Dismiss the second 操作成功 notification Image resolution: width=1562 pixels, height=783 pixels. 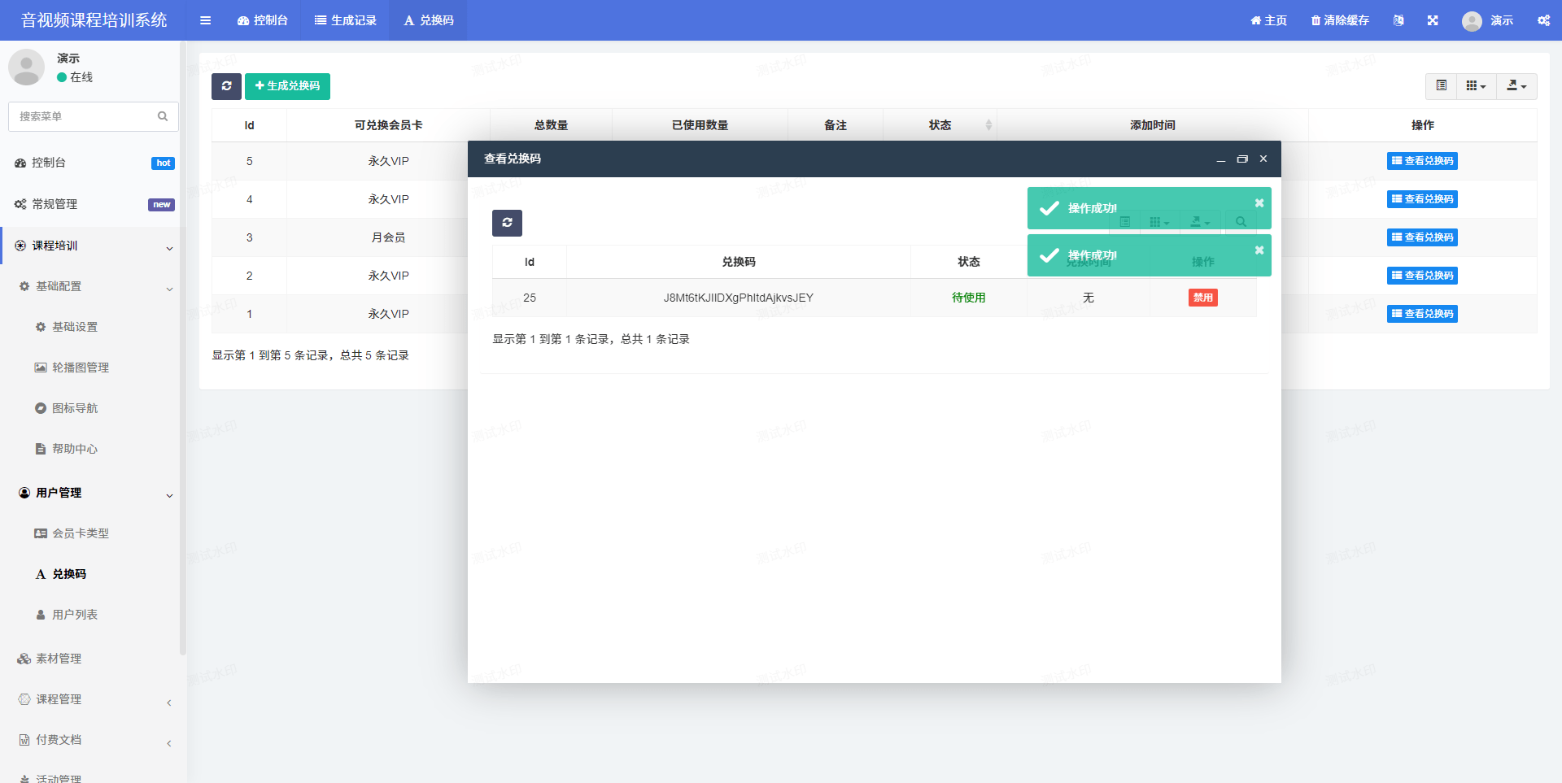point(1259,250)
